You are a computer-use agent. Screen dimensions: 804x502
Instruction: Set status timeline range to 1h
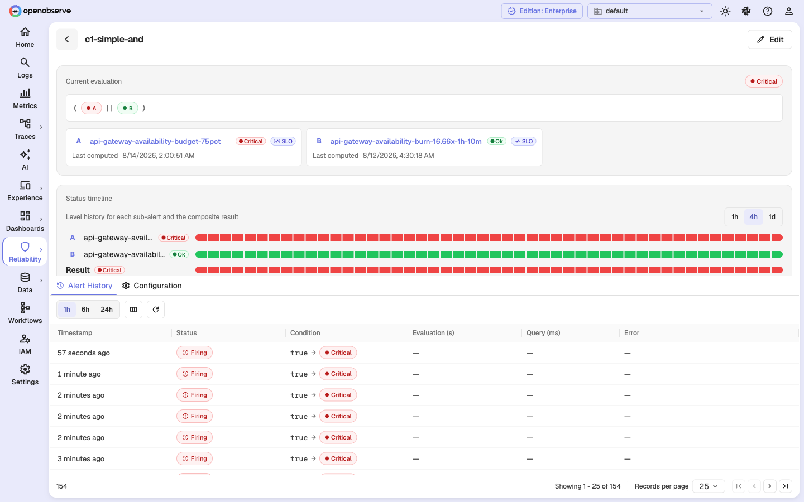click(x=735, y=217)
